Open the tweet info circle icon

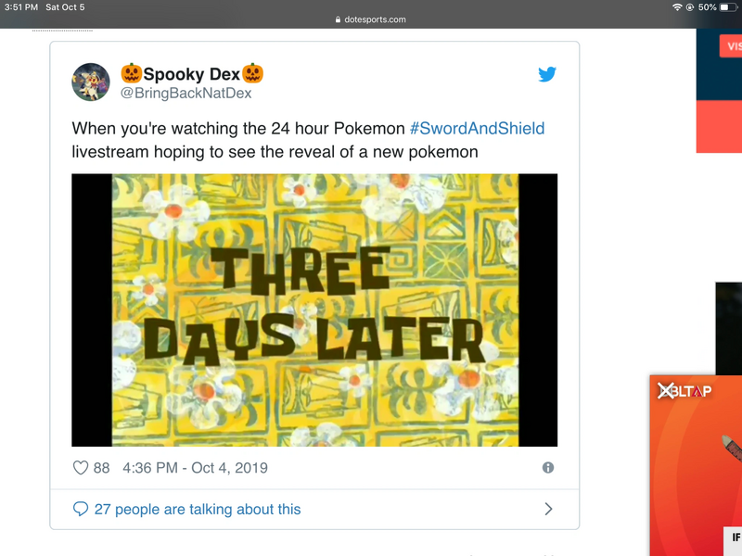548,468
